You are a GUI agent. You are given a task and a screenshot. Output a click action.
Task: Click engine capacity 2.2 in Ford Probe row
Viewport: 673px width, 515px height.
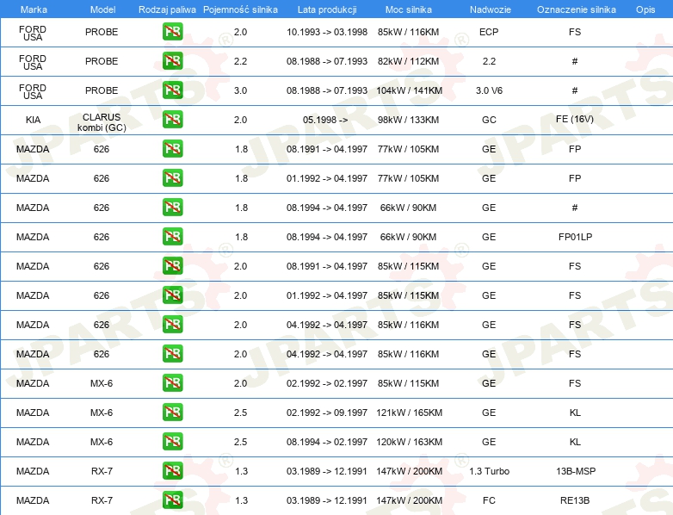(x=240, y=61)
